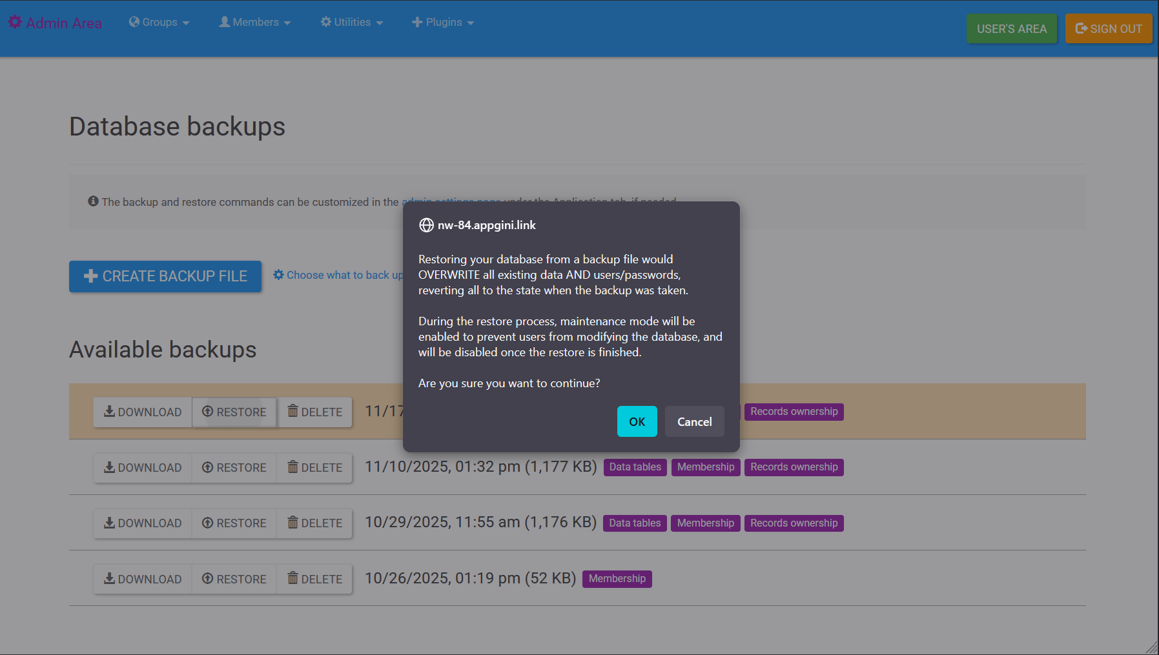Image resolution: width=1159 pixels, height=655 pixels.
Task: Open the Plugins menu
Action: [443, 22]
